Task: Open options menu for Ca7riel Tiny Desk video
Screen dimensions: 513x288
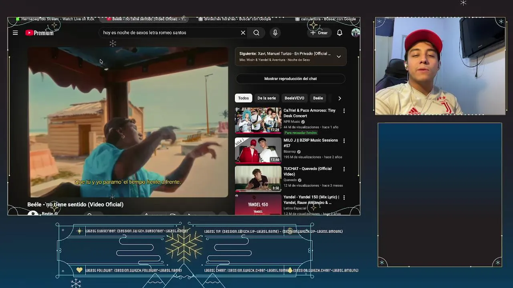Action: coord(344,111)
